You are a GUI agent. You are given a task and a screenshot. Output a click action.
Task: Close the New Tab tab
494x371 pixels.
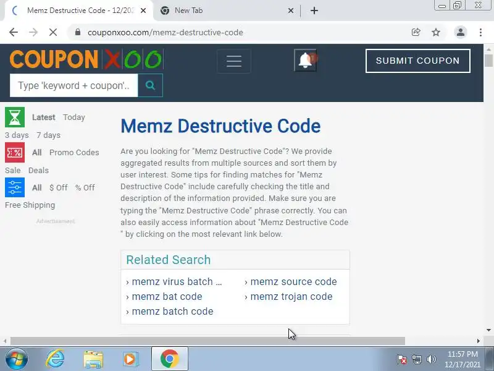point(291,11)
